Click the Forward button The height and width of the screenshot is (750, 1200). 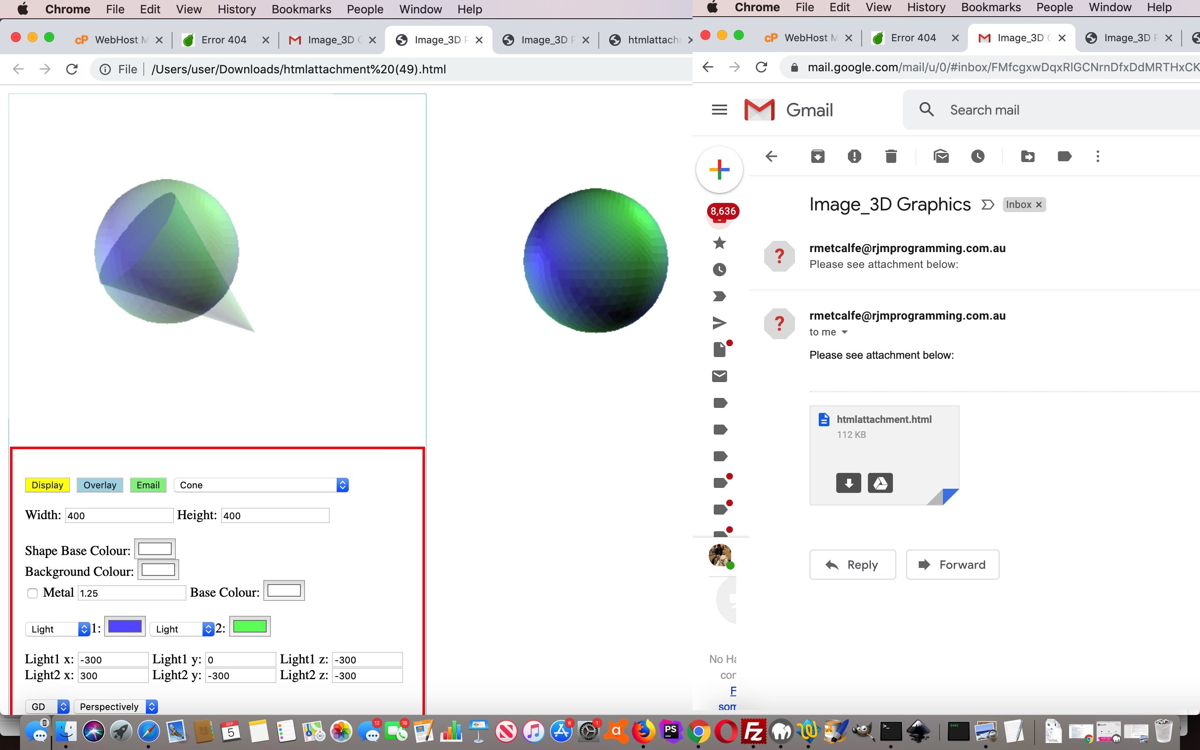pyautogui.click(x=952, y=565)
